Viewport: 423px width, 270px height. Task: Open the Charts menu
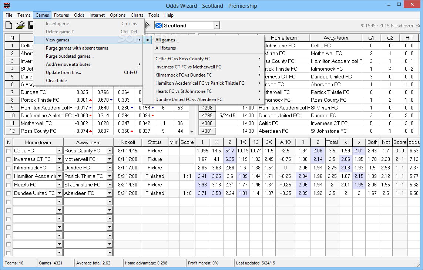tap(137, 15)
